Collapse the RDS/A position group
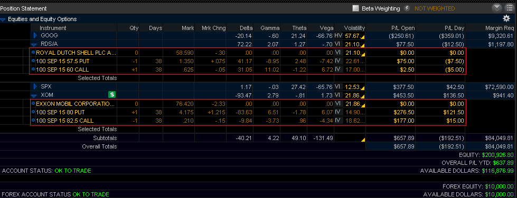 [34, 45]
